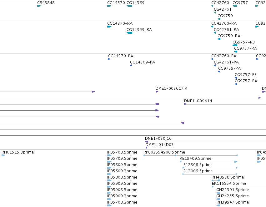Click the CG42760 gene label
The width and height of the screenshot is (266, 207).
220,3
